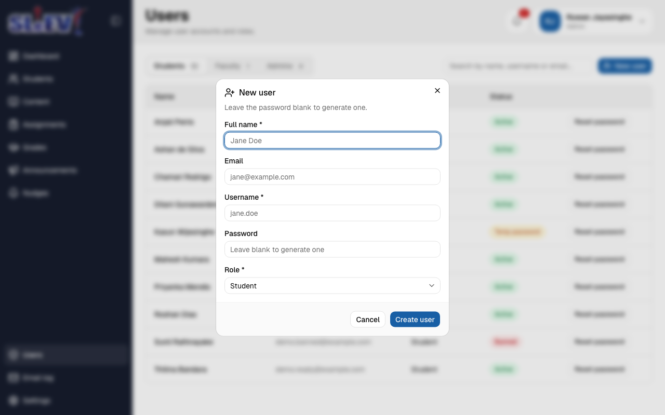Close the New user dialog
The height and width of the screenshot is (415, 665).
437,91
